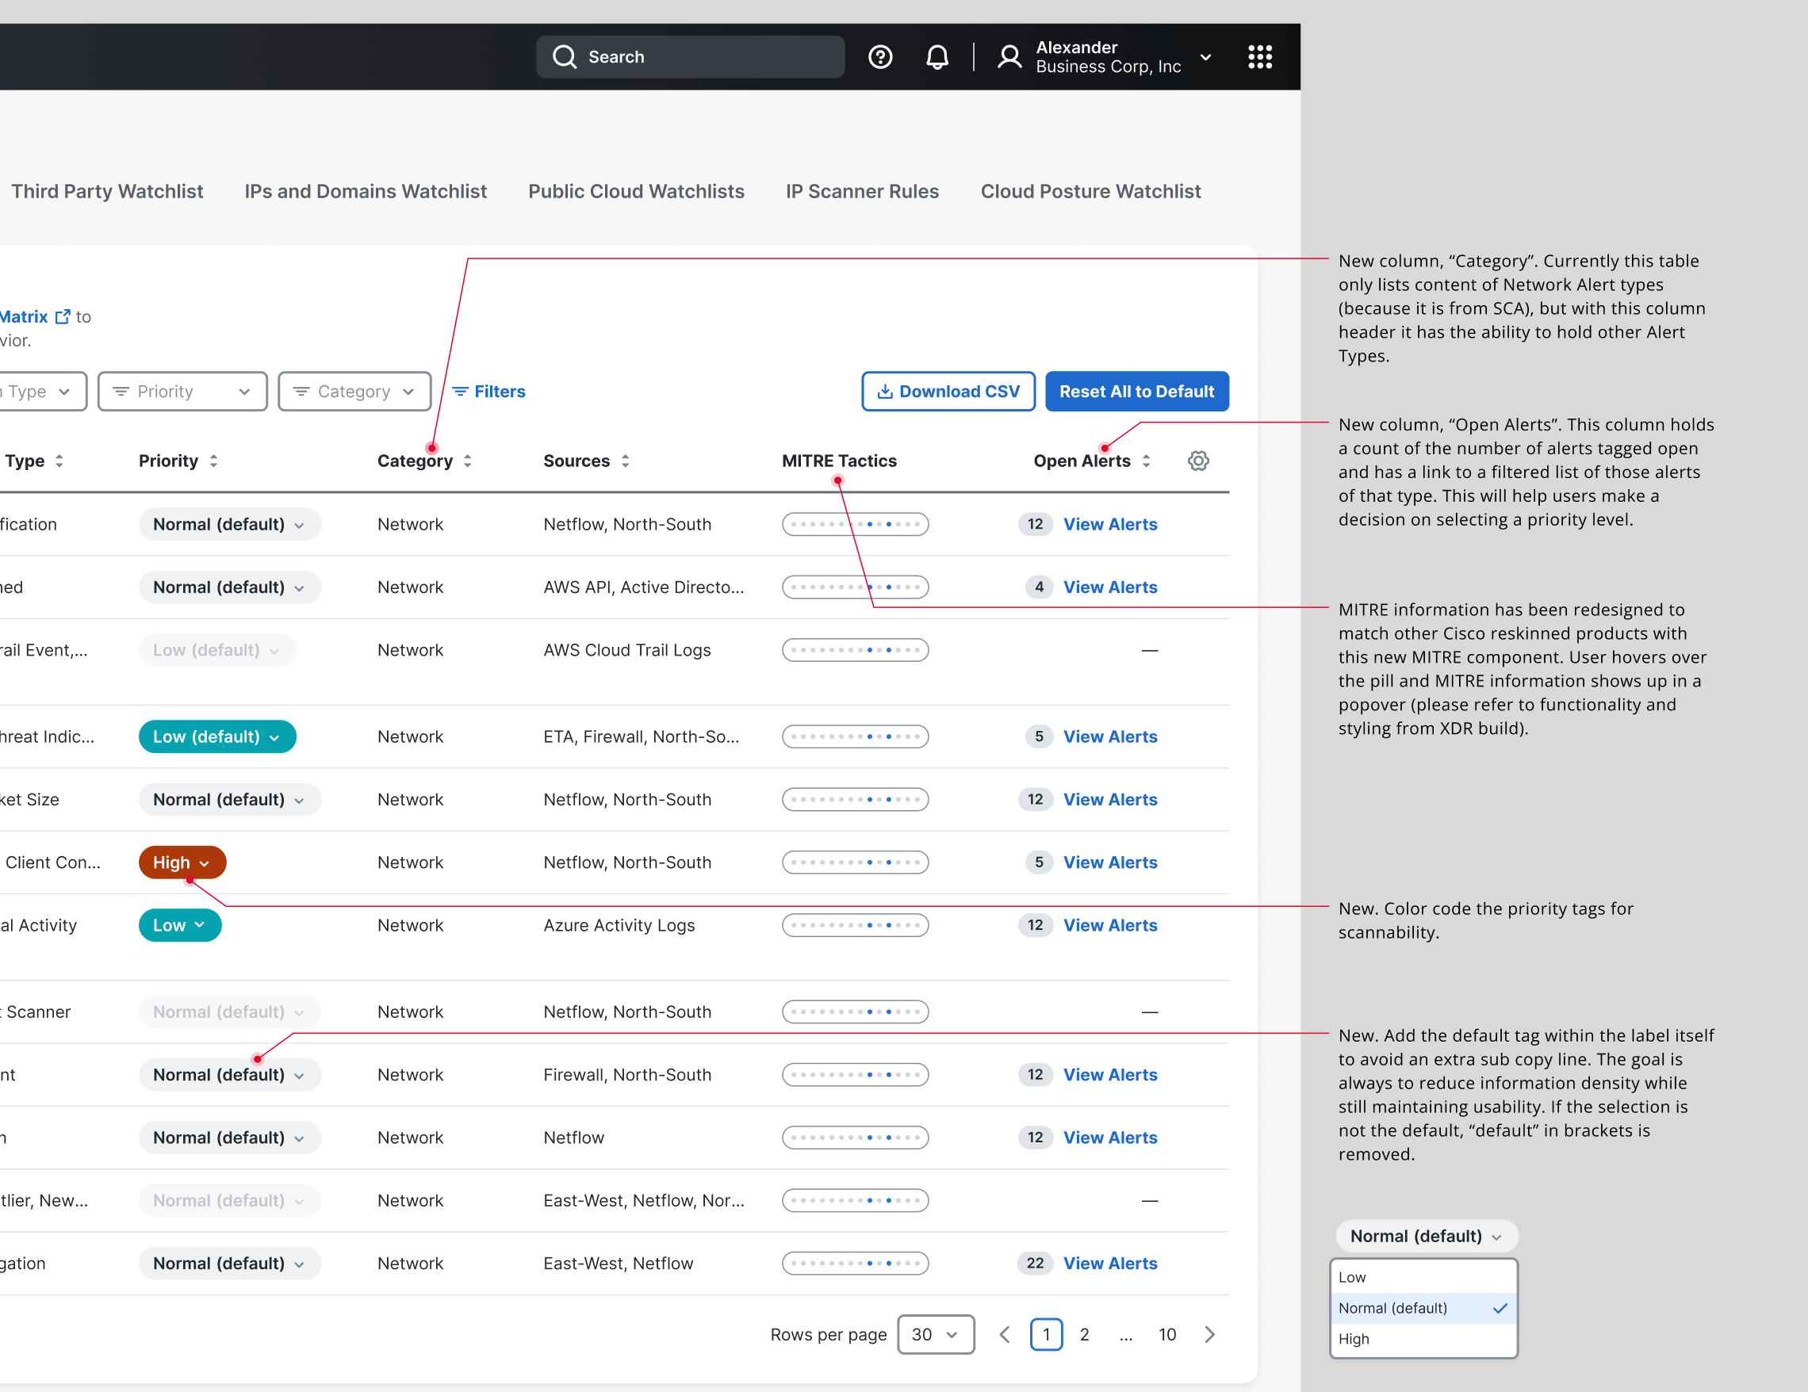This screenshot has height=1392, width=1808.
Task: Click Download CSV button
Action: [948, 392]
